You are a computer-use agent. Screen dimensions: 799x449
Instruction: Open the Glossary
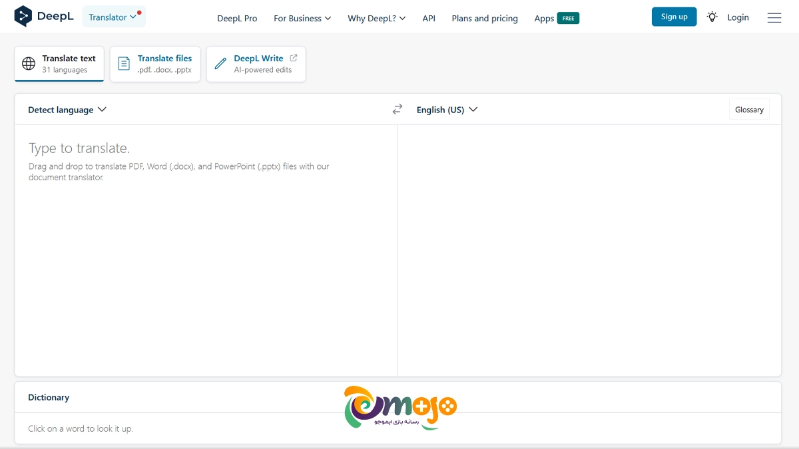[x=749, y=110]
